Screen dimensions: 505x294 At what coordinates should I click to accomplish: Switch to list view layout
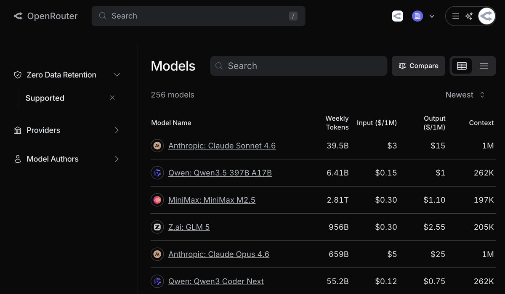(x=484, y=66)
